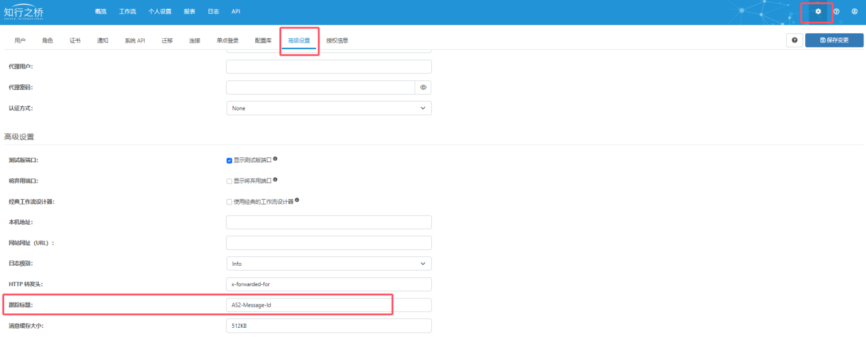Image resolution: width=866 pixels, height=338 pixels.
Task: Click info icon next to 显示将弃用端口
Action: (x=275, y=181)
